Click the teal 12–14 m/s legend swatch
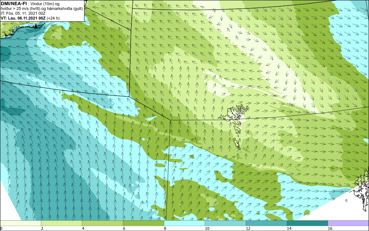Image resolution: width=369 pixels, height=231 pixels. [266, 223]
